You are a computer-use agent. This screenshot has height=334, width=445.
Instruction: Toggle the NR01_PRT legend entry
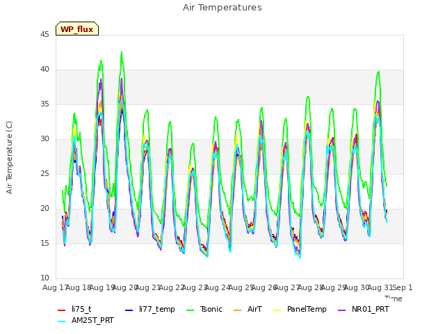(x=364, y=309)
